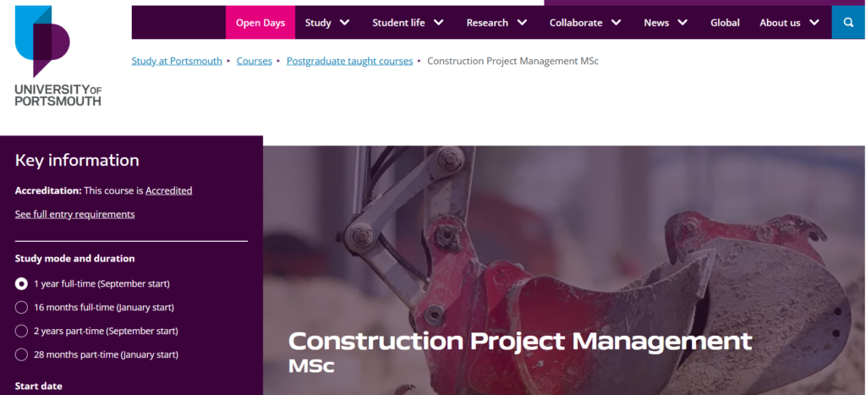Expand the About us chevron
Image resolution: width=866 pixels, height=395 pixels.
click(814, 23)
